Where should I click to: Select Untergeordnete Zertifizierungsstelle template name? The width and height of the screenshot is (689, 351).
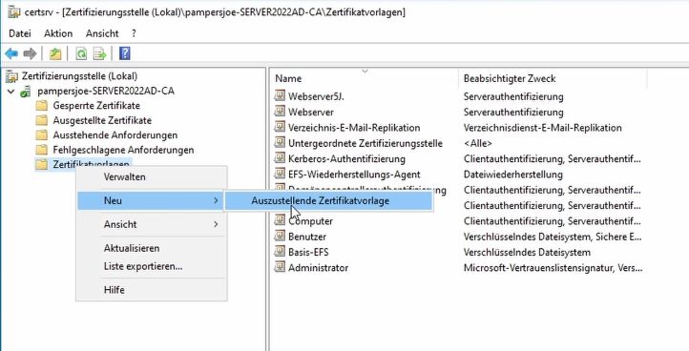tap(365, 143)
